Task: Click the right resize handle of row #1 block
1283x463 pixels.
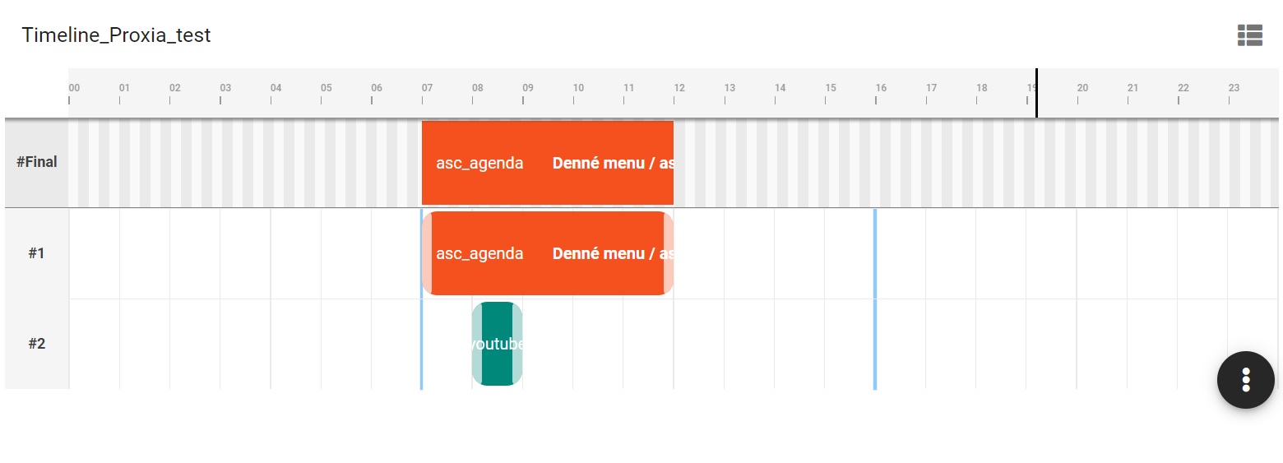Action: tap(669, 253)
